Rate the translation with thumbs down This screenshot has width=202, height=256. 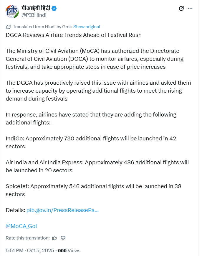(x=63, y=238)
